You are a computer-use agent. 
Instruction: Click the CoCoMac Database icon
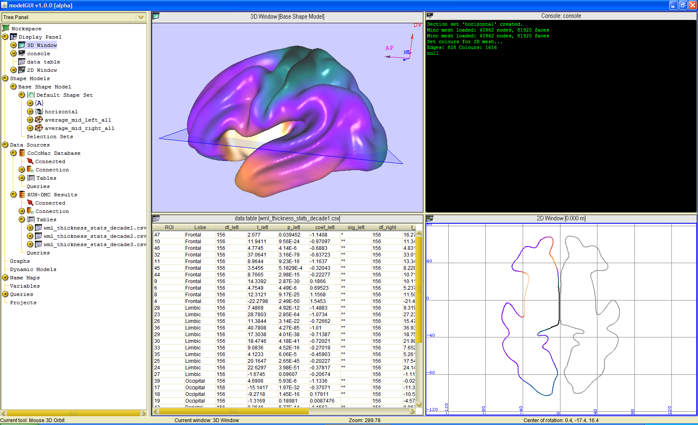coord(22,153)
